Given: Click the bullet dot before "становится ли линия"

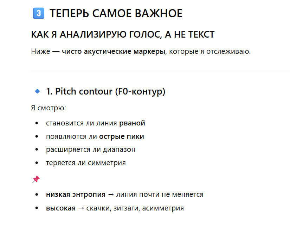Looking at the screenshot, I should (x=37, y=123).
